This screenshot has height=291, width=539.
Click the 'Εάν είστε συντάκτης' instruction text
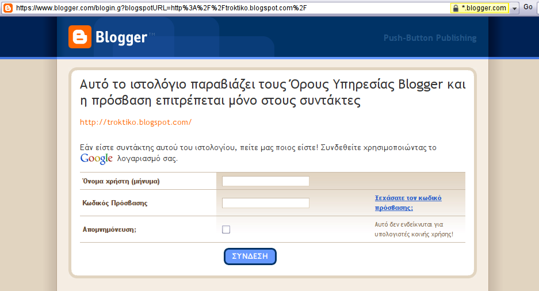point(258,147)
